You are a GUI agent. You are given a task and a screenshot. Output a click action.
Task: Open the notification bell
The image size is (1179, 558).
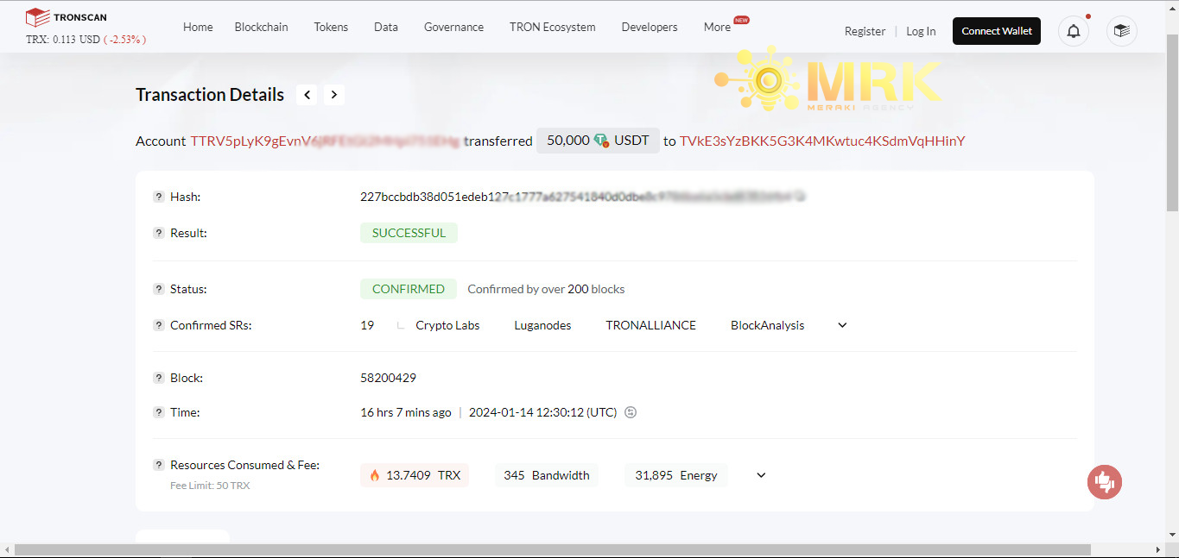click(1074, 31)
